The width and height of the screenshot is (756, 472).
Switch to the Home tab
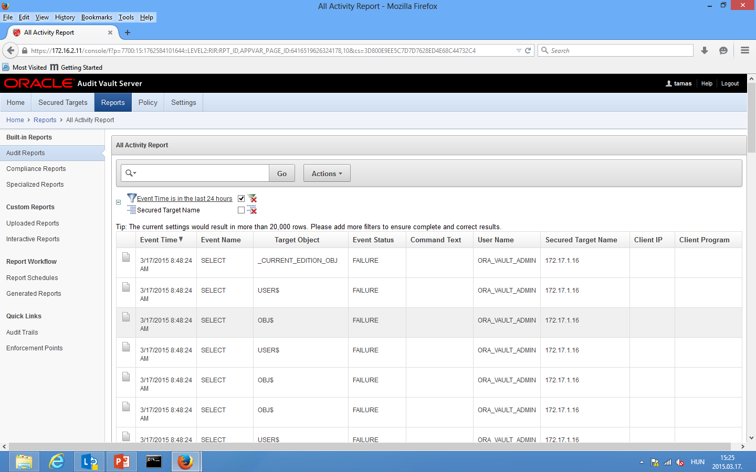click(x=16, y=102)
